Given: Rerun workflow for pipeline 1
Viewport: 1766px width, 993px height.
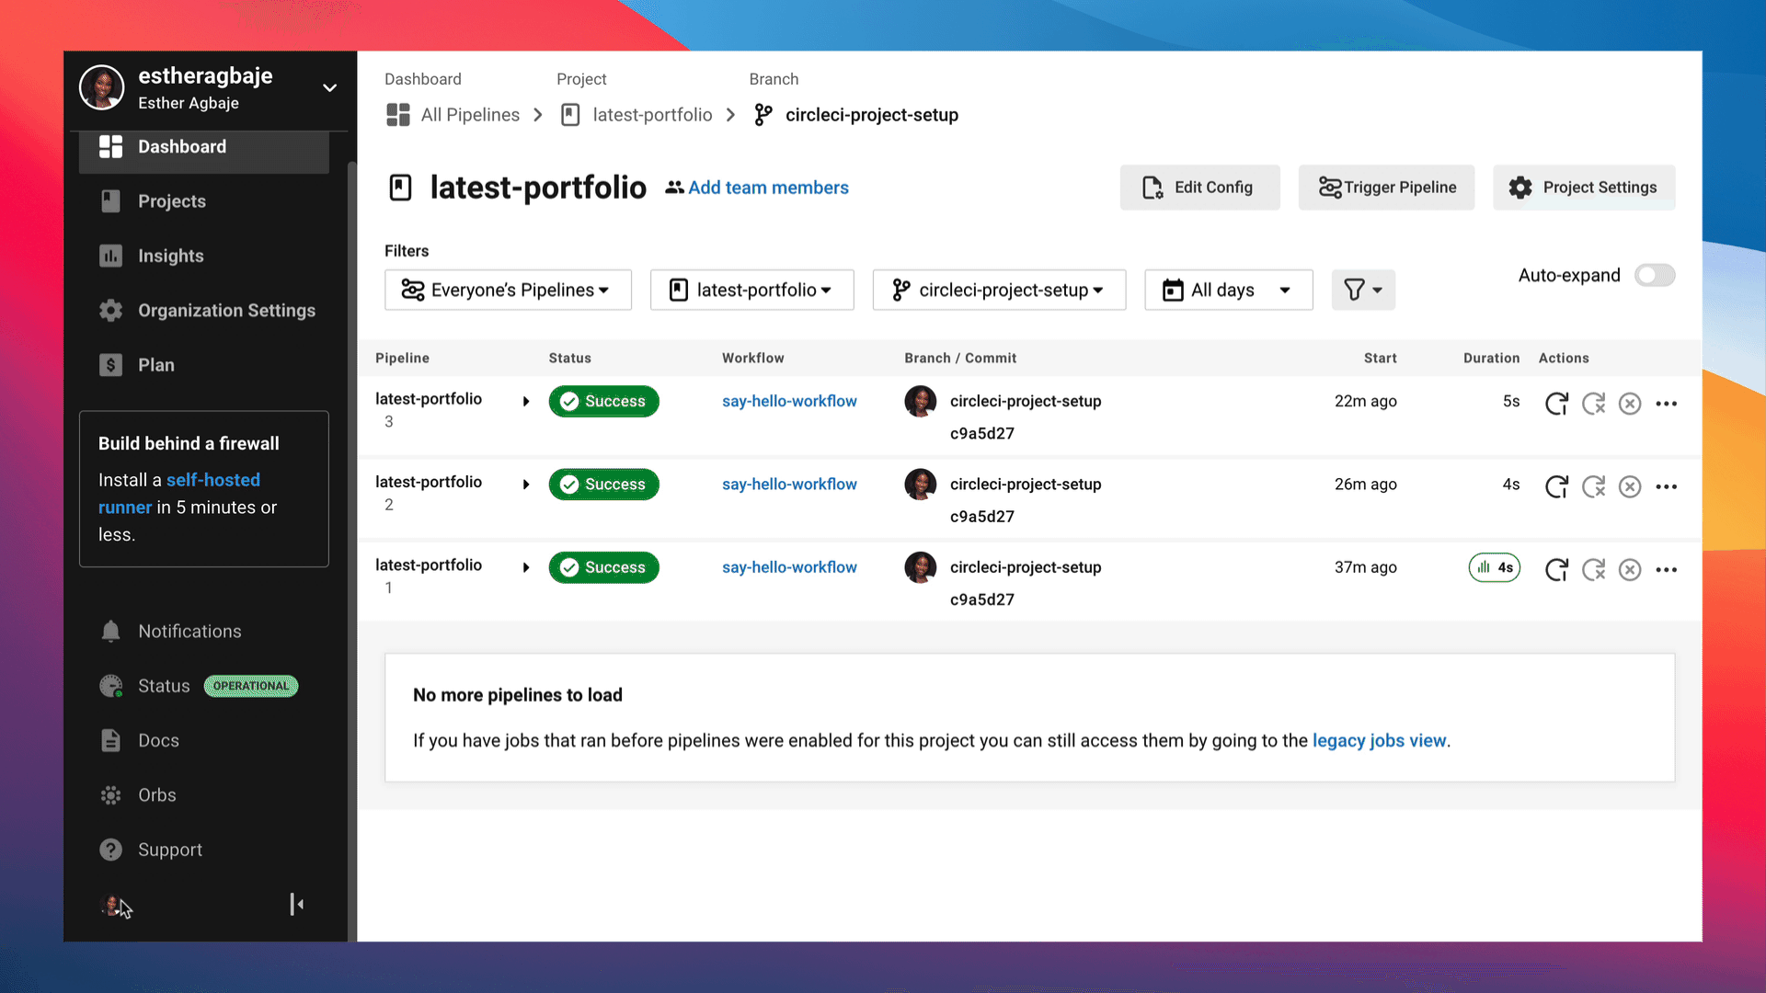Looking at the screenshot, I should coord(1556,569).
